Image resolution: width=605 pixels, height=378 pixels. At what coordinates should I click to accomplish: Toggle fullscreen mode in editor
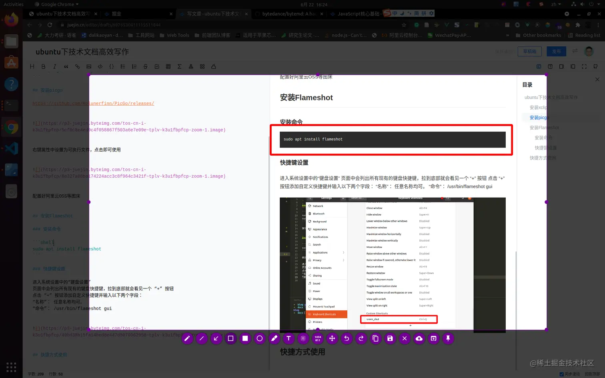tap(584, 66)
